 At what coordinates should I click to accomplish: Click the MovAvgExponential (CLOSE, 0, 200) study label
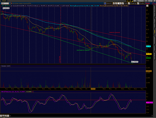click(x=82, y=6)
